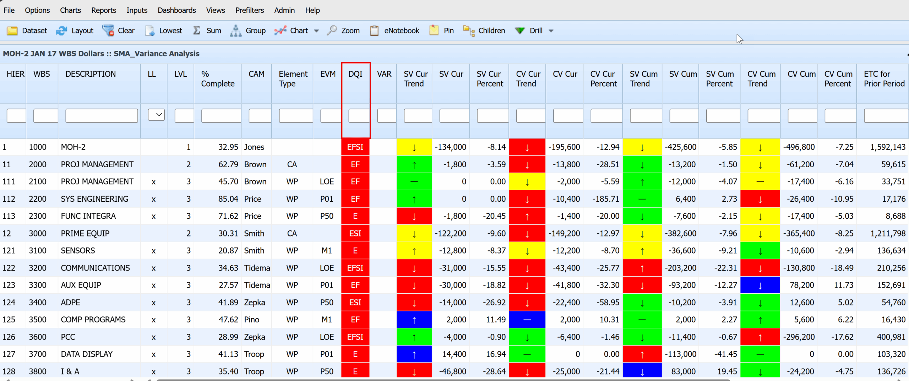Click HIER value 125
Viewport: 909px width, 381px height.
click(x=9, y=320)
